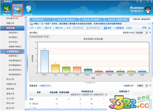Switch to the 对话分析-按日期统计 tab

(92, 19)
